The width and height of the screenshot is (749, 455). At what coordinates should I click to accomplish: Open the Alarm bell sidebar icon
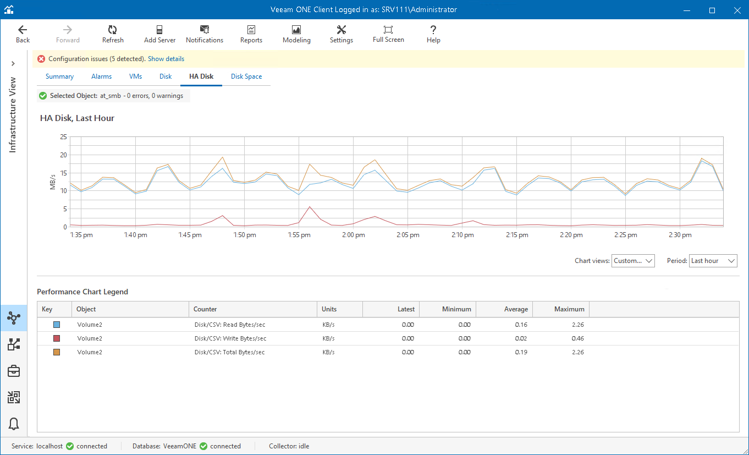[x=14, y=424]
